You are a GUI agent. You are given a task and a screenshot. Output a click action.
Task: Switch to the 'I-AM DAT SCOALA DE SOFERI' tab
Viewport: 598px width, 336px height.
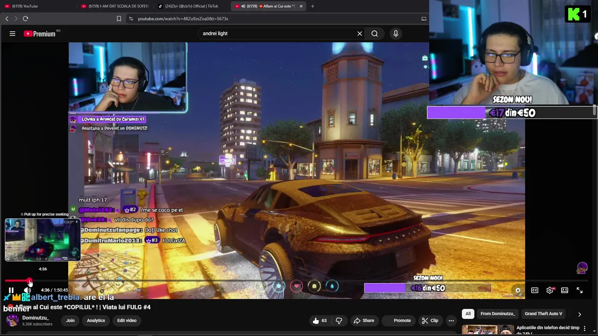(115, 6)
